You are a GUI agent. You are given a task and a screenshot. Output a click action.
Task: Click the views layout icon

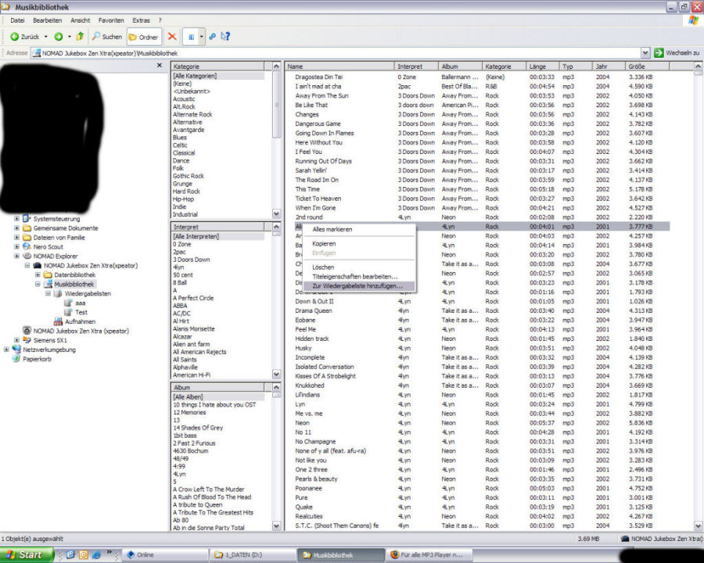[x=191, y=37]
